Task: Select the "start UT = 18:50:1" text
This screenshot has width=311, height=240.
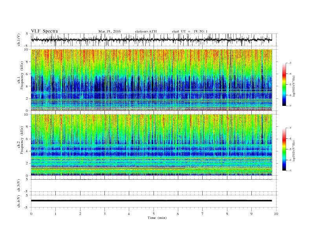Action: tap(190, 31)
